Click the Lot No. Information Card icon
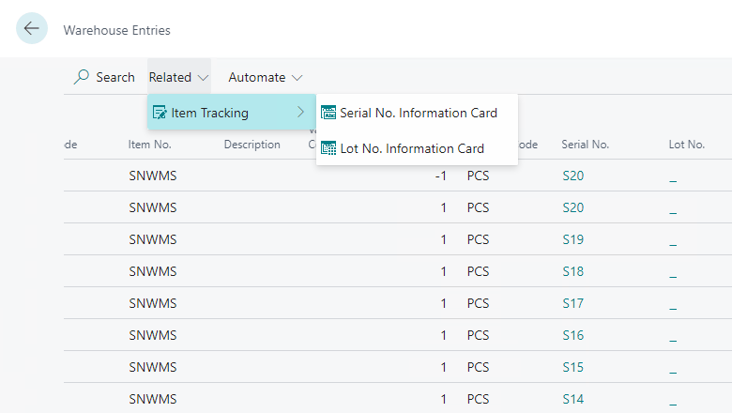The height and width of the screenshot is (413, 732). coord(328,148)
